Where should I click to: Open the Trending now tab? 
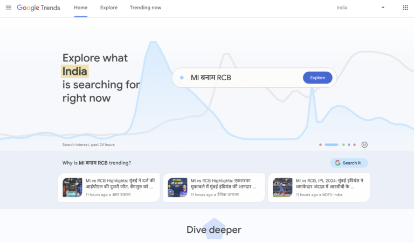pyautogui.click(x=146, y=8)
